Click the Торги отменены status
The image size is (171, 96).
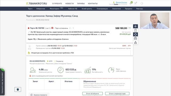(61, 28)
